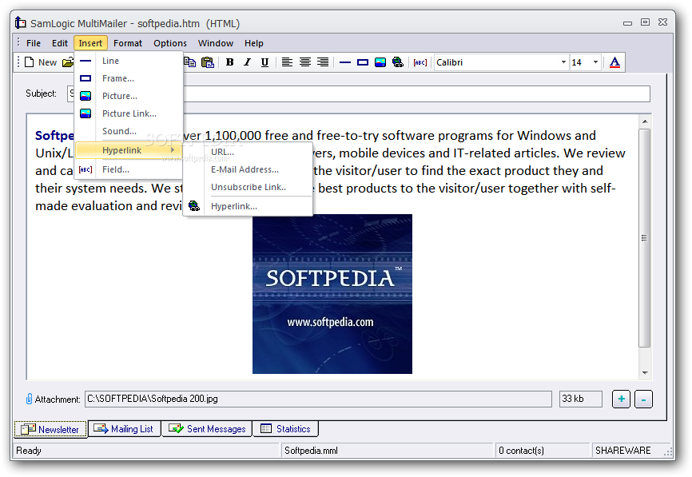This screenshot has height=477, width=692.
Task: Toggle Bold formatting
Action: 229,62
